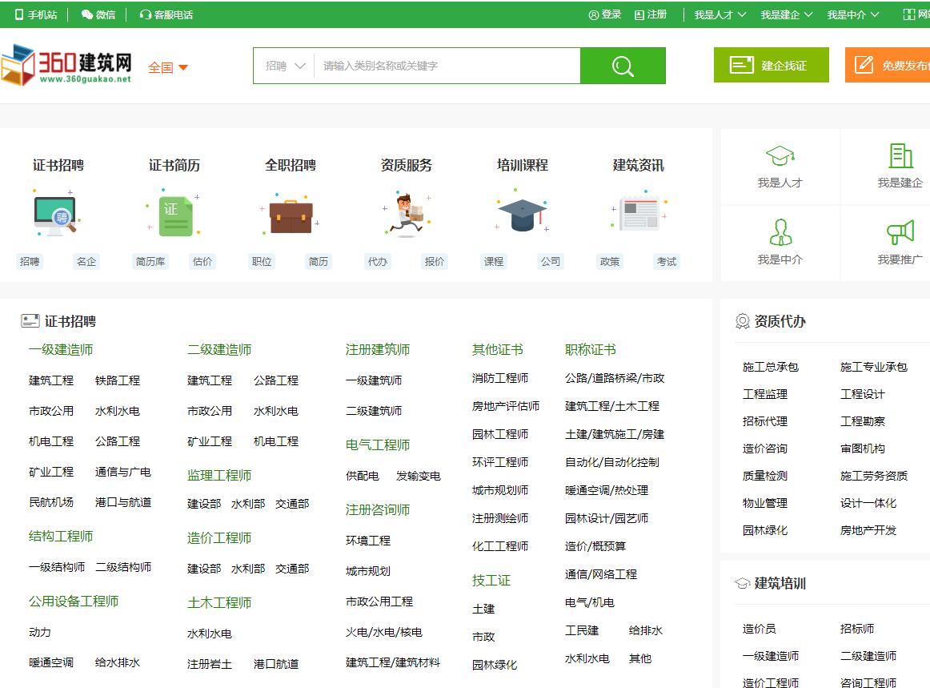930x688 pixels.
Task: Open the 监理工程师 category heading
Action: [219, 476]
